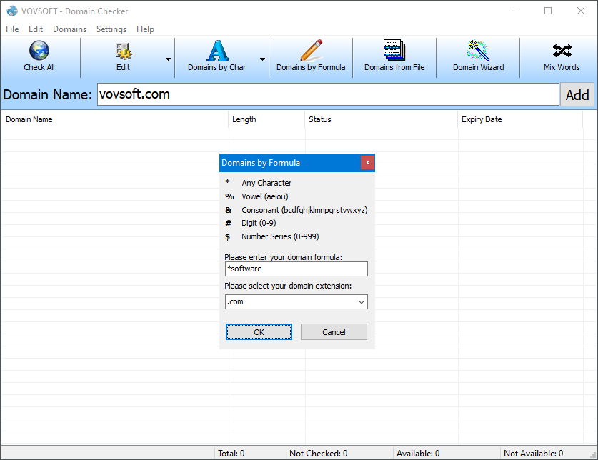
Task: Open the Settings menu
Action: click(111, 29)
